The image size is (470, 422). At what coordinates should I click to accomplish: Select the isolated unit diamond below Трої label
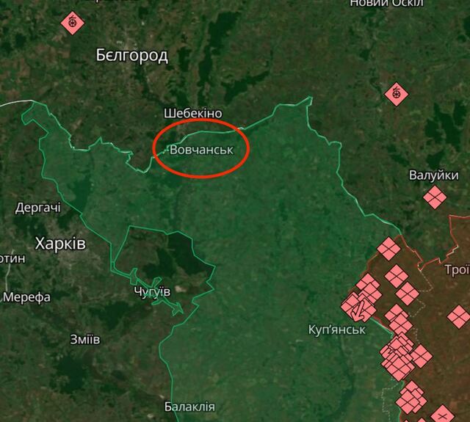[459, 316]
